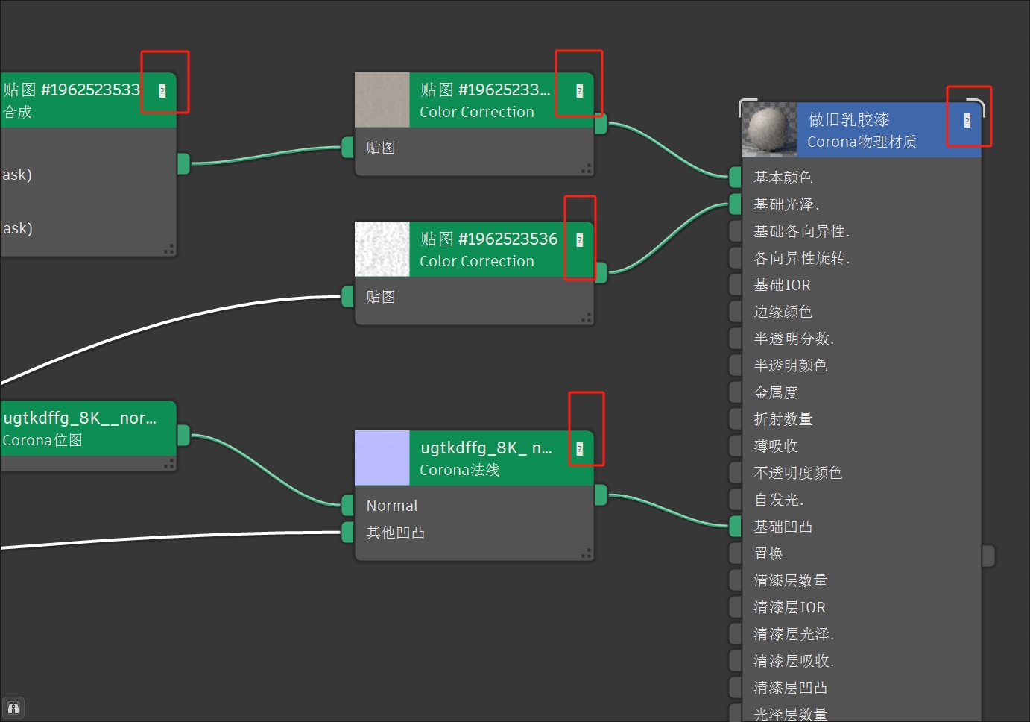The width and height of the screenshot is (1030, 722).
Task: Click the 半透明分数 slot label
Action: [794, 339]
